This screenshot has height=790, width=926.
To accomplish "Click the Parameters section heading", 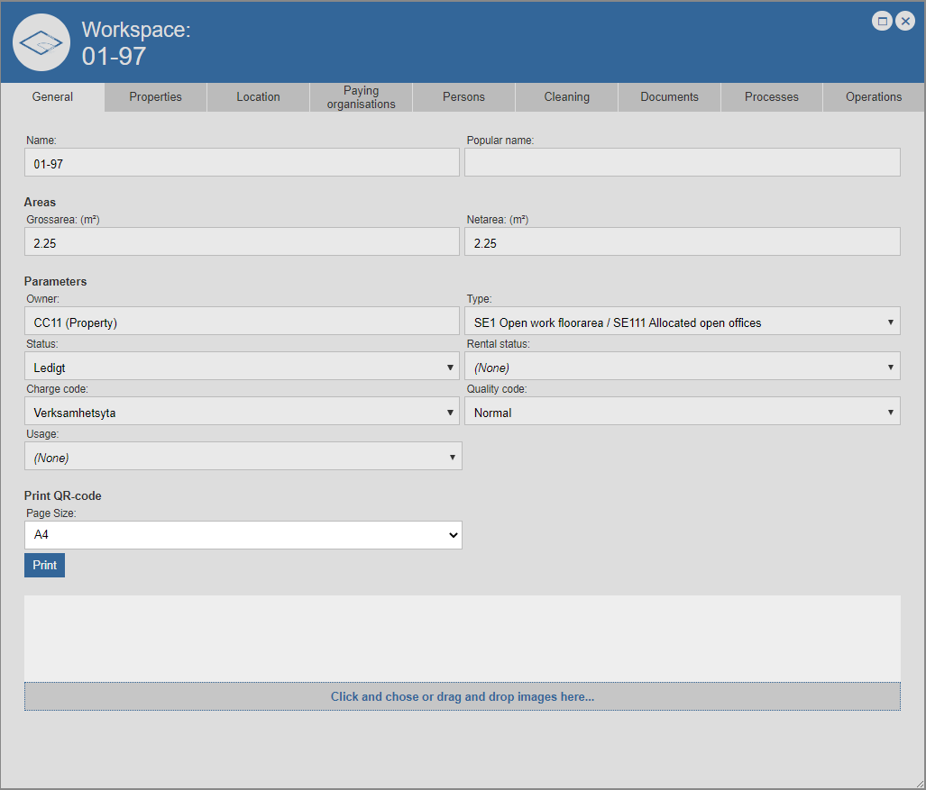I will point(55,281).
